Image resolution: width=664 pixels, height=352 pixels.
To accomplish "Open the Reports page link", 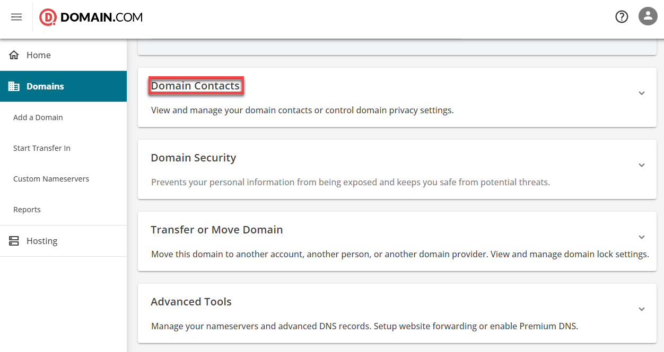I will tap(27, 210).
